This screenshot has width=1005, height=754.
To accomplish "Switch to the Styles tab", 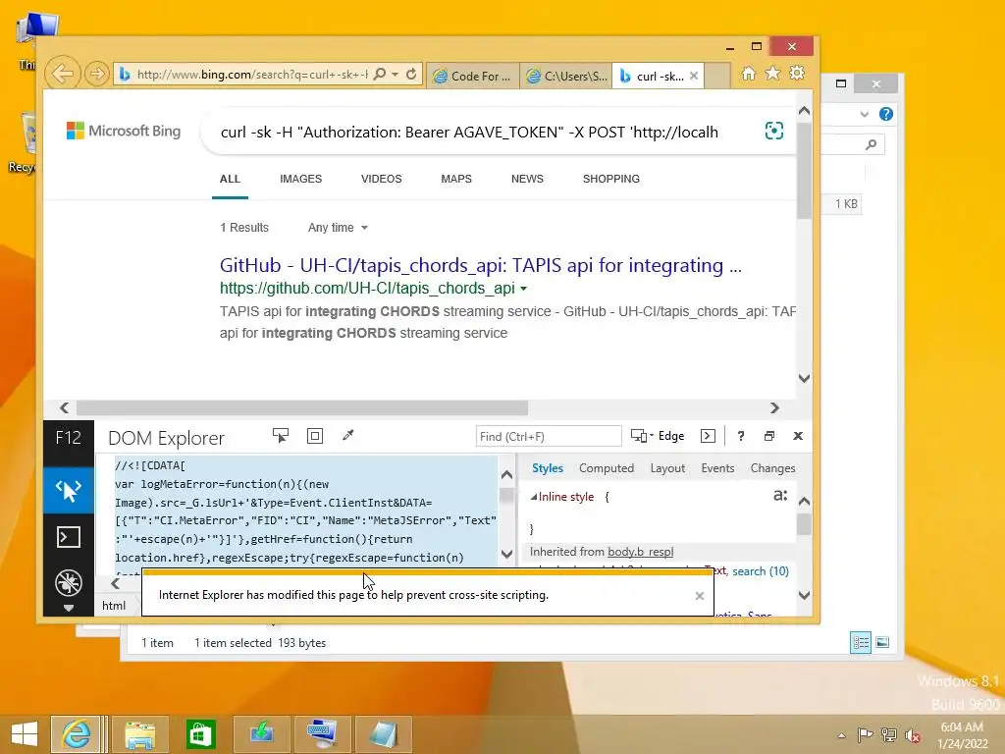I will [548, 468].
